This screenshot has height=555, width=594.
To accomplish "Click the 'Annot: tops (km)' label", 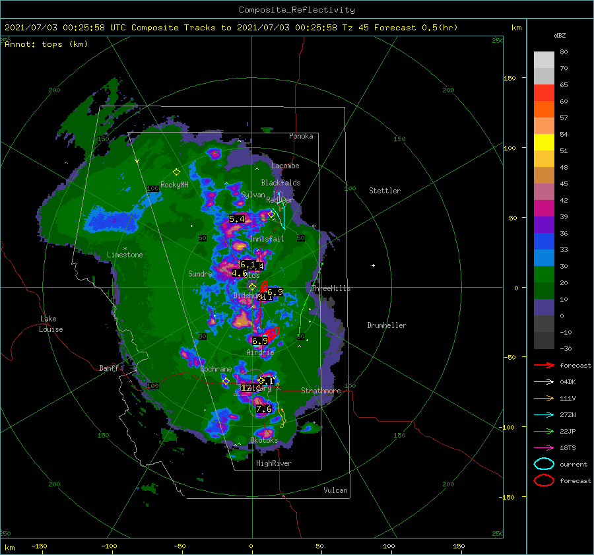I will point(46,44).
